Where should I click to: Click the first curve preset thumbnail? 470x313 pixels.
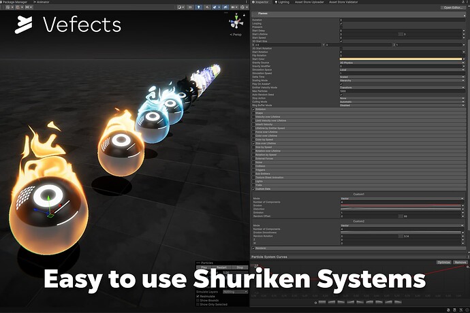[x=322, y=302]
